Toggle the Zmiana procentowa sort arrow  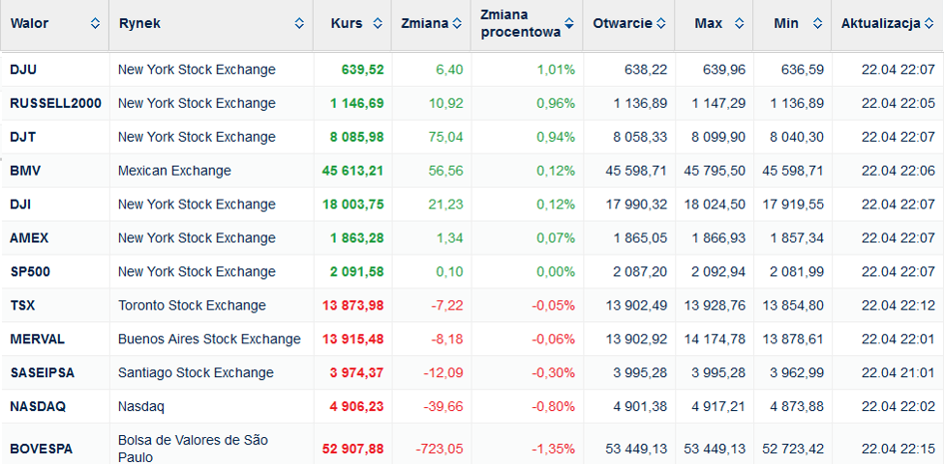coord(569,24)
